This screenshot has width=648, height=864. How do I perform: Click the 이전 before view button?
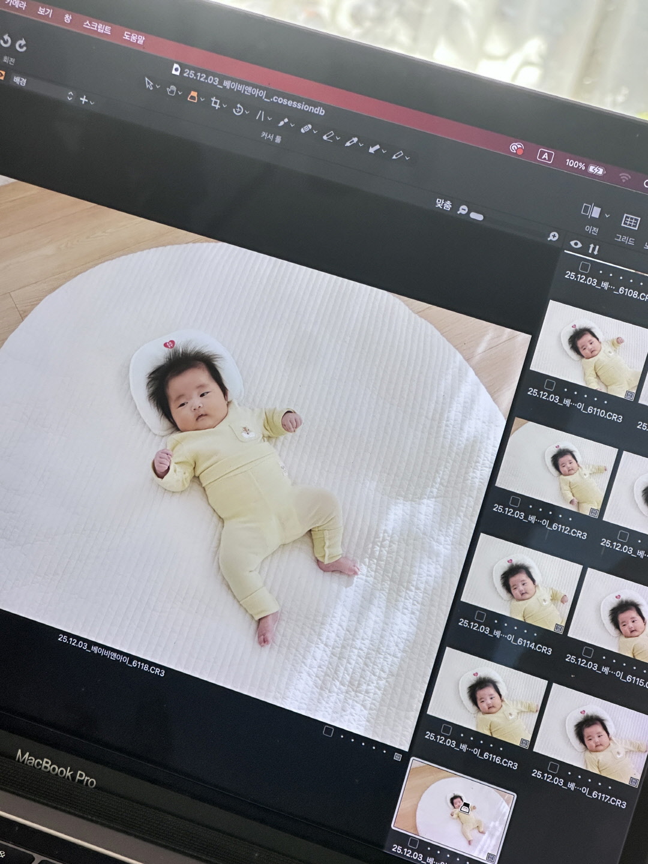click(591, 211)
